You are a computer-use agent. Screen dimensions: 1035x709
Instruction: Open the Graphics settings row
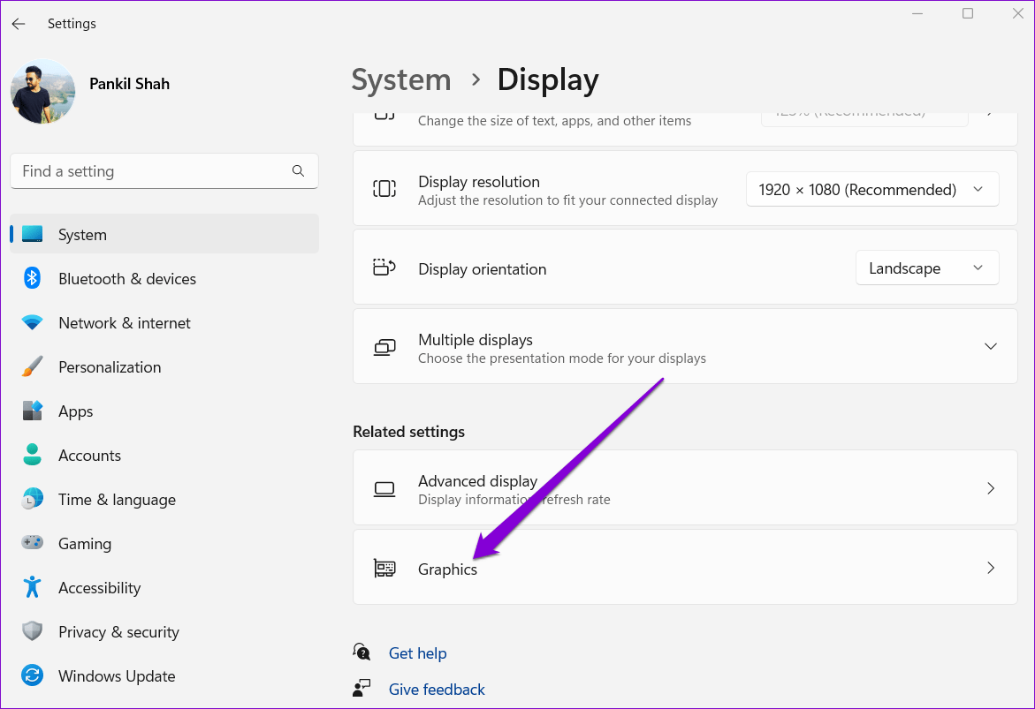coord(684,569)
